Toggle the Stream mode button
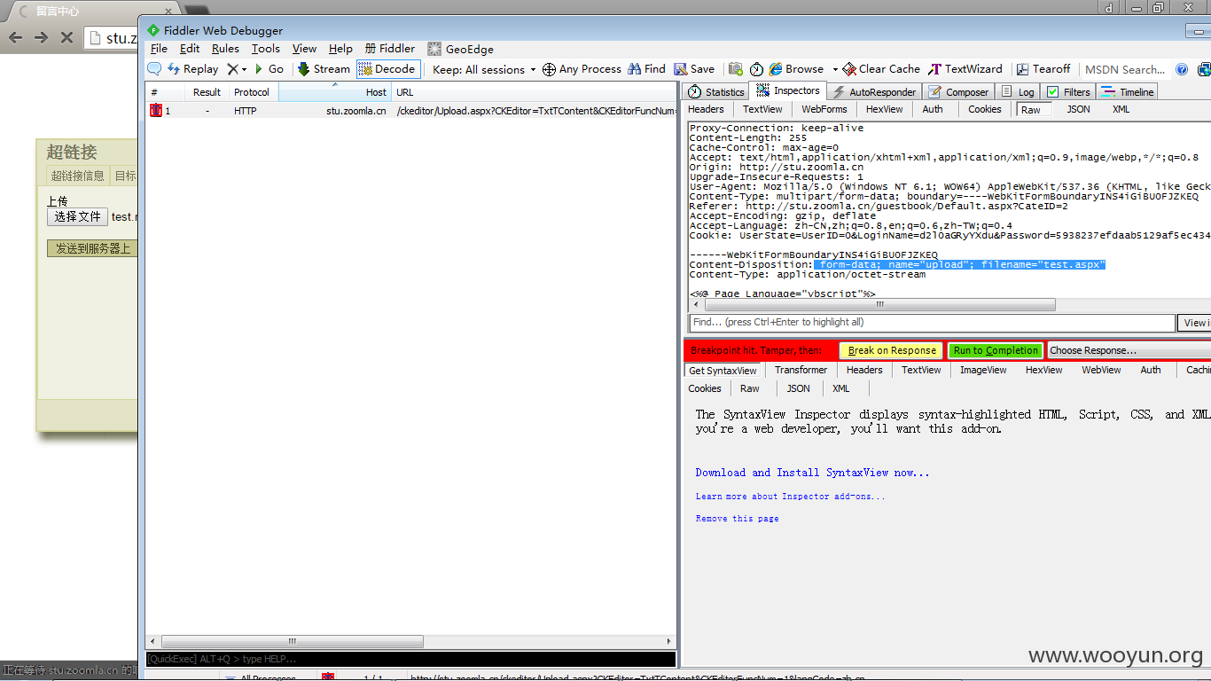The height and width of the screenshot is (681, 1211). [x=324, y=69]
